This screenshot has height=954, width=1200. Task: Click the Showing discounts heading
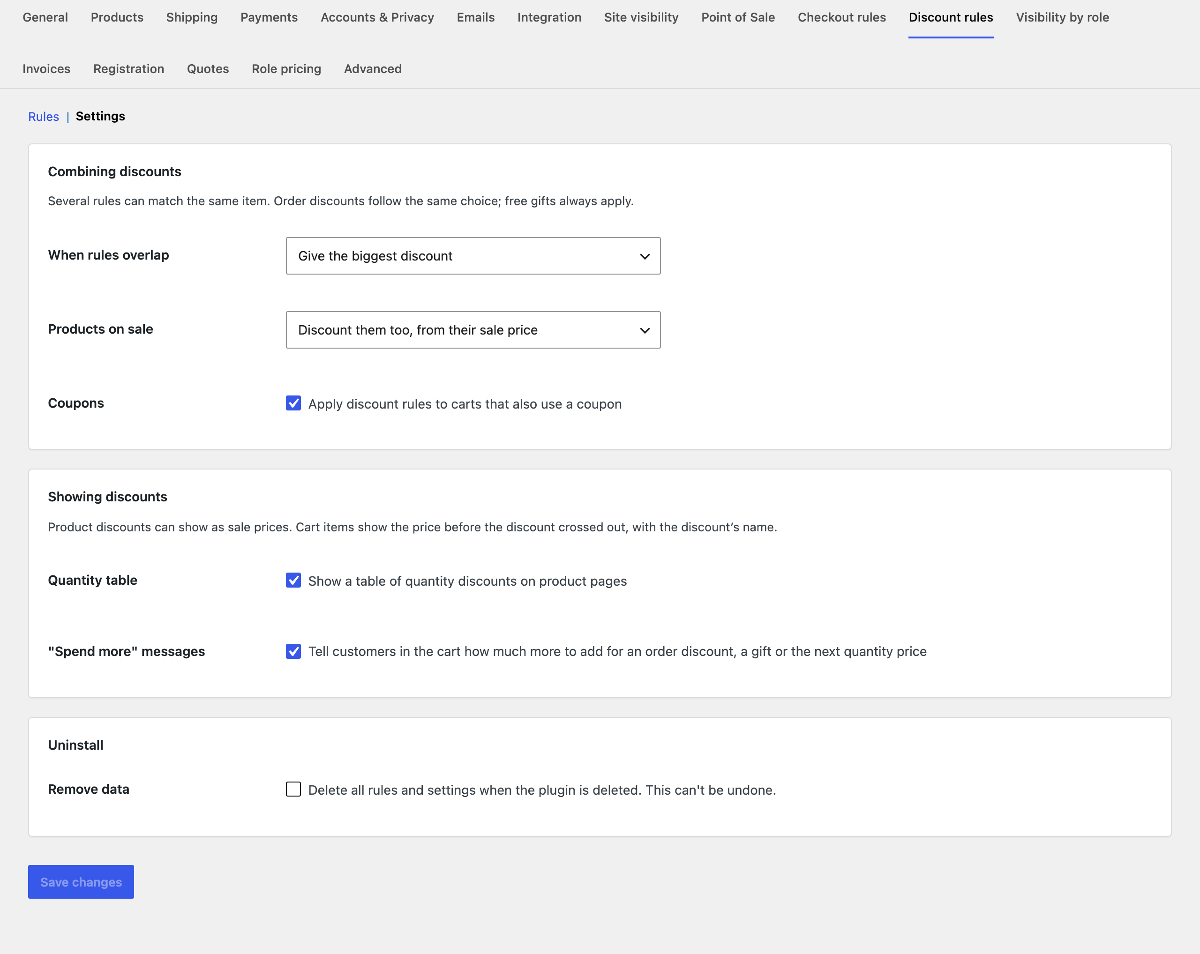(x=107, y=497)
